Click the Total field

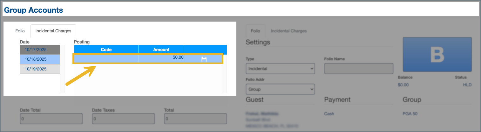click(x=195, y=118)
